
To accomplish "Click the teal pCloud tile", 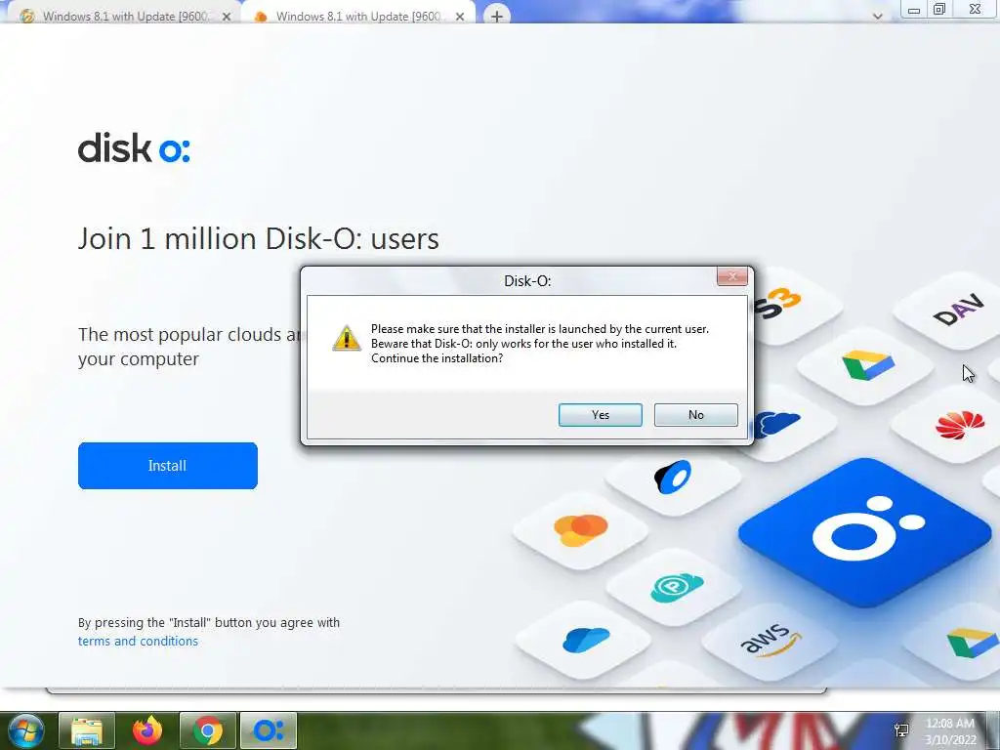I will click(676, 587).
